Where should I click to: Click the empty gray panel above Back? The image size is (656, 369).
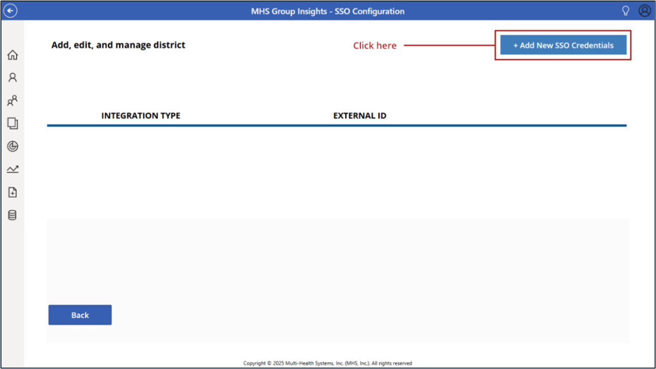point(337,261)
